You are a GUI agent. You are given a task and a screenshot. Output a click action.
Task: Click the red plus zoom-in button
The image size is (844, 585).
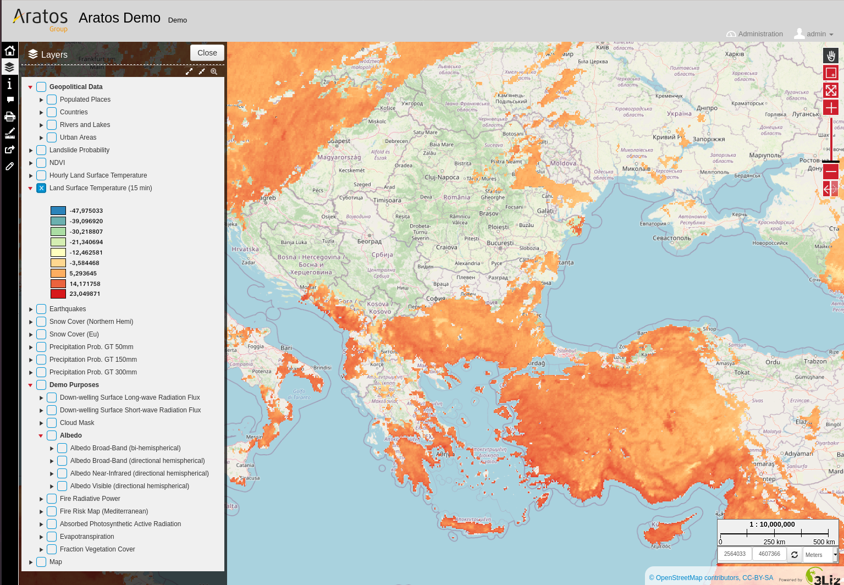(831, 108)
